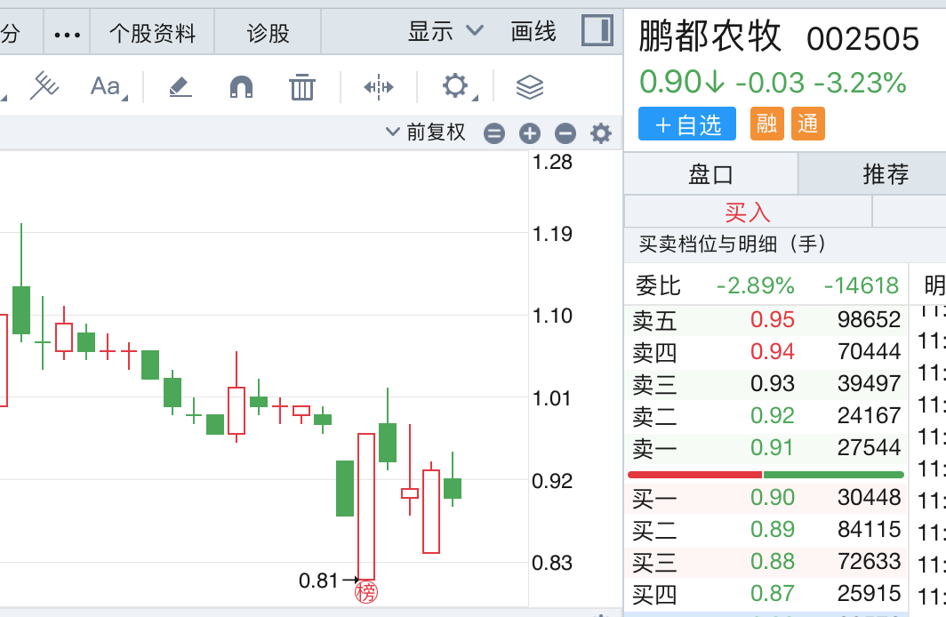The height and width of the screenshot is (617, 946).
Task: Toggle the right side panel layout icon
Action: point(597,31)
